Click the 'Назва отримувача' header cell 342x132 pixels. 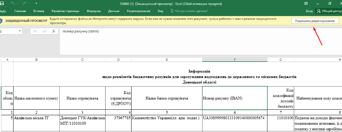click(x=82, y=98)
